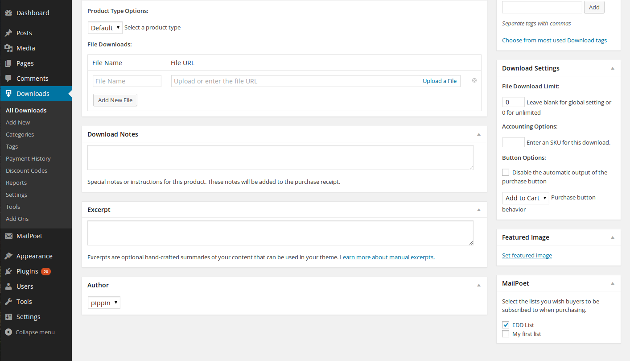Go to Discount Codes in Downloads menu
Viewport: 630px width, 361px height.
(x=26, y=170)
